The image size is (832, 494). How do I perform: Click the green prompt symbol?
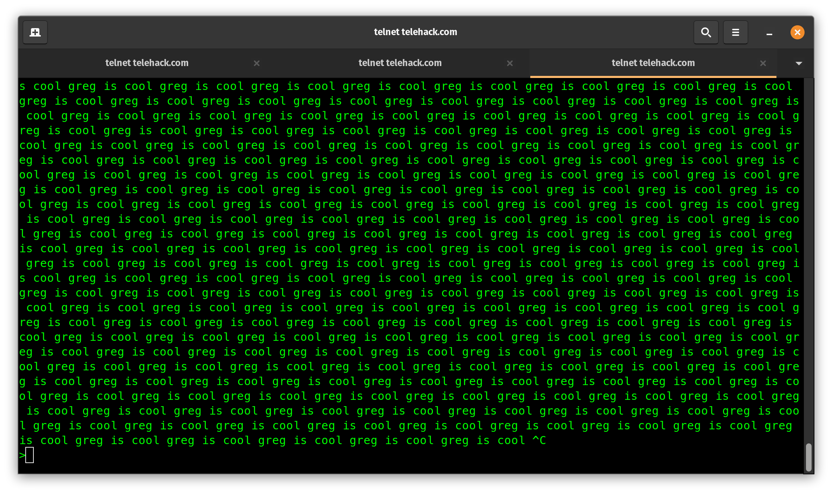(x=22, y=455)
